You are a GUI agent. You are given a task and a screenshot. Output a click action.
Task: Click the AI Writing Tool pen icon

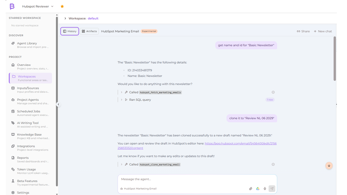13,123
